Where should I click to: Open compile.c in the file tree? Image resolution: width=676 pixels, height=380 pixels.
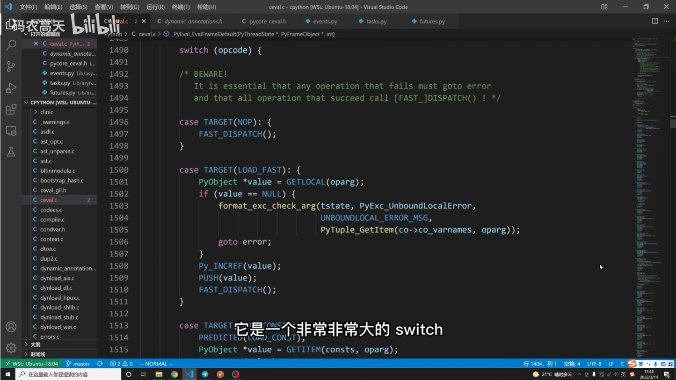tap(52, 219)
